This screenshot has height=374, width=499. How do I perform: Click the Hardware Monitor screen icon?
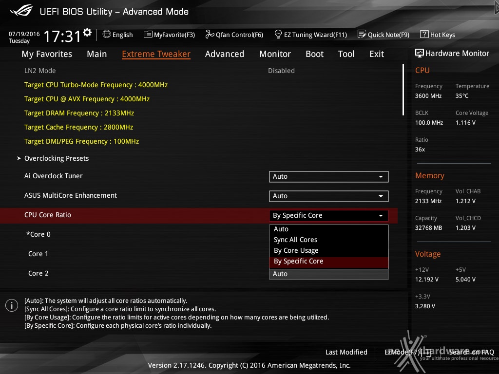tap(420, 53)
